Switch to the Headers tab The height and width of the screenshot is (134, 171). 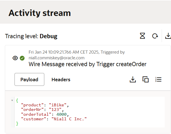point(61,80)
